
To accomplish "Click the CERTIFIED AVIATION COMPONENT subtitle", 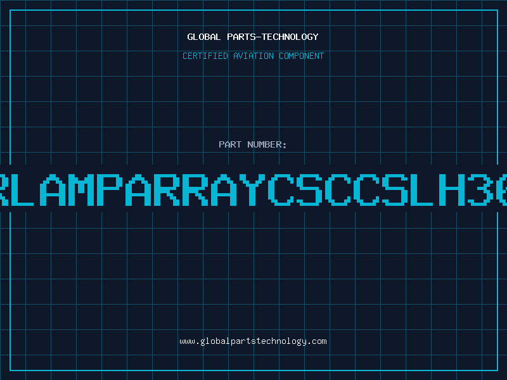I will 253,56.
